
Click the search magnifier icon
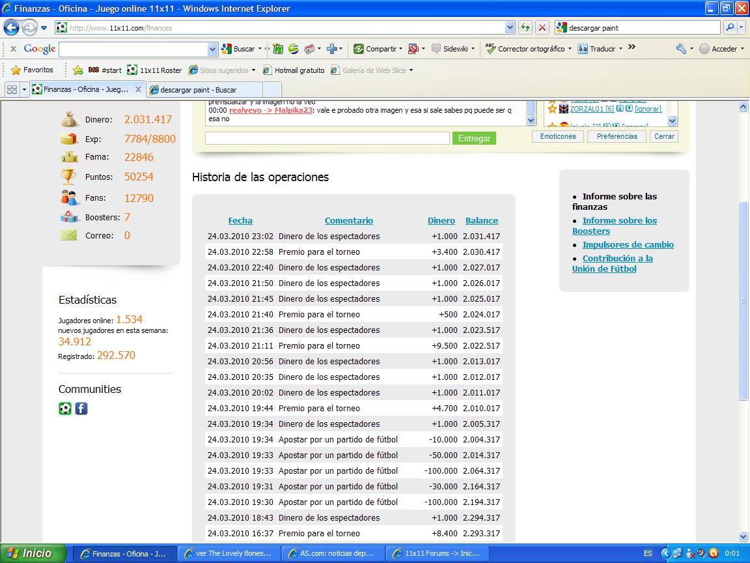pyautogui.click(x=730, y=27)
